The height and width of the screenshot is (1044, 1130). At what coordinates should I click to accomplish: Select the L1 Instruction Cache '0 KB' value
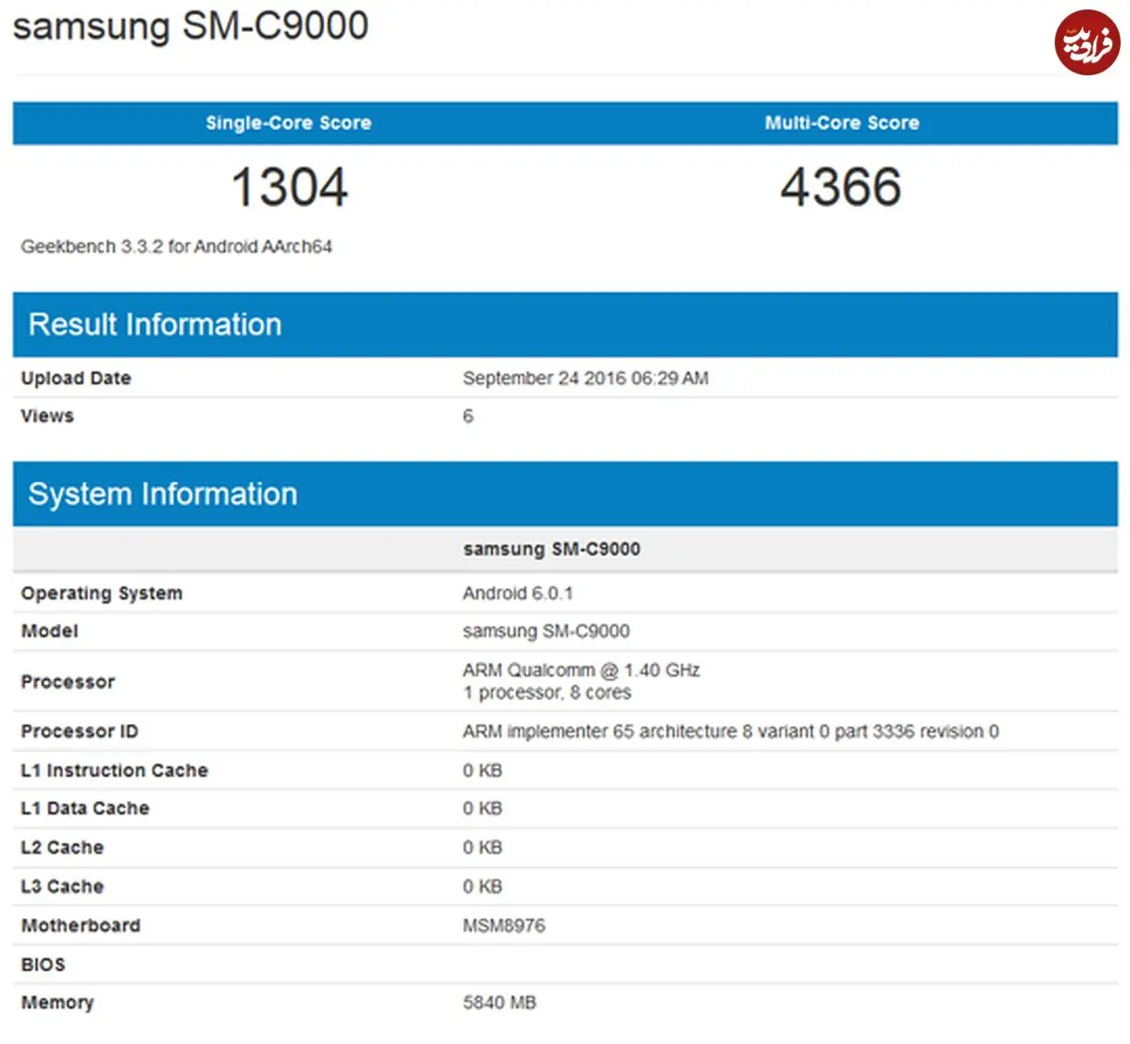pos(482,770)
